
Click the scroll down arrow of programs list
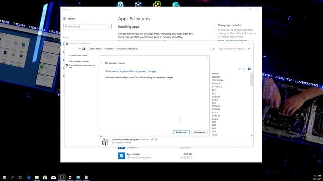click(252, 136)
